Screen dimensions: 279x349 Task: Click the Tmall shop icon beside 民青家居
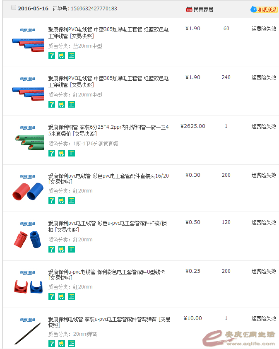click(189, 9)
